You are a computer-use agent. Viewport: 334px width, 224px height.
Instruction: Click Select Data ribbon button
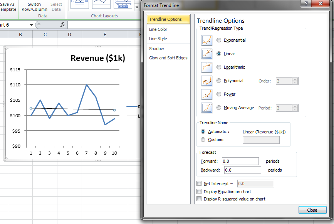56,7
